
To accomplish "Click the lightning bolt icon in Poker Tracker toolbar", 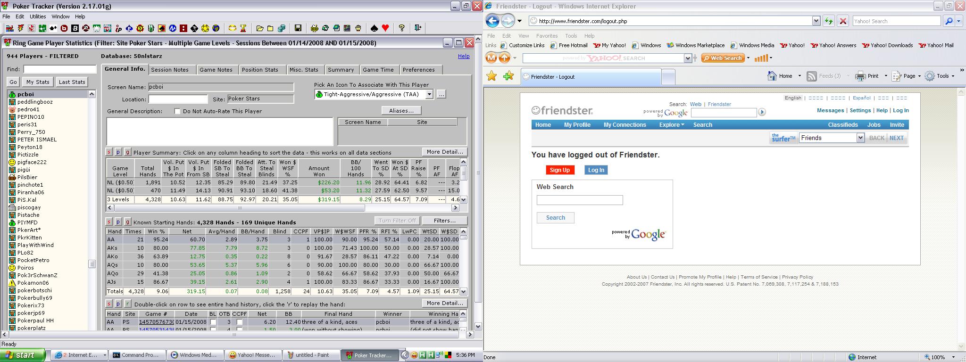I will tap(21, 28).
